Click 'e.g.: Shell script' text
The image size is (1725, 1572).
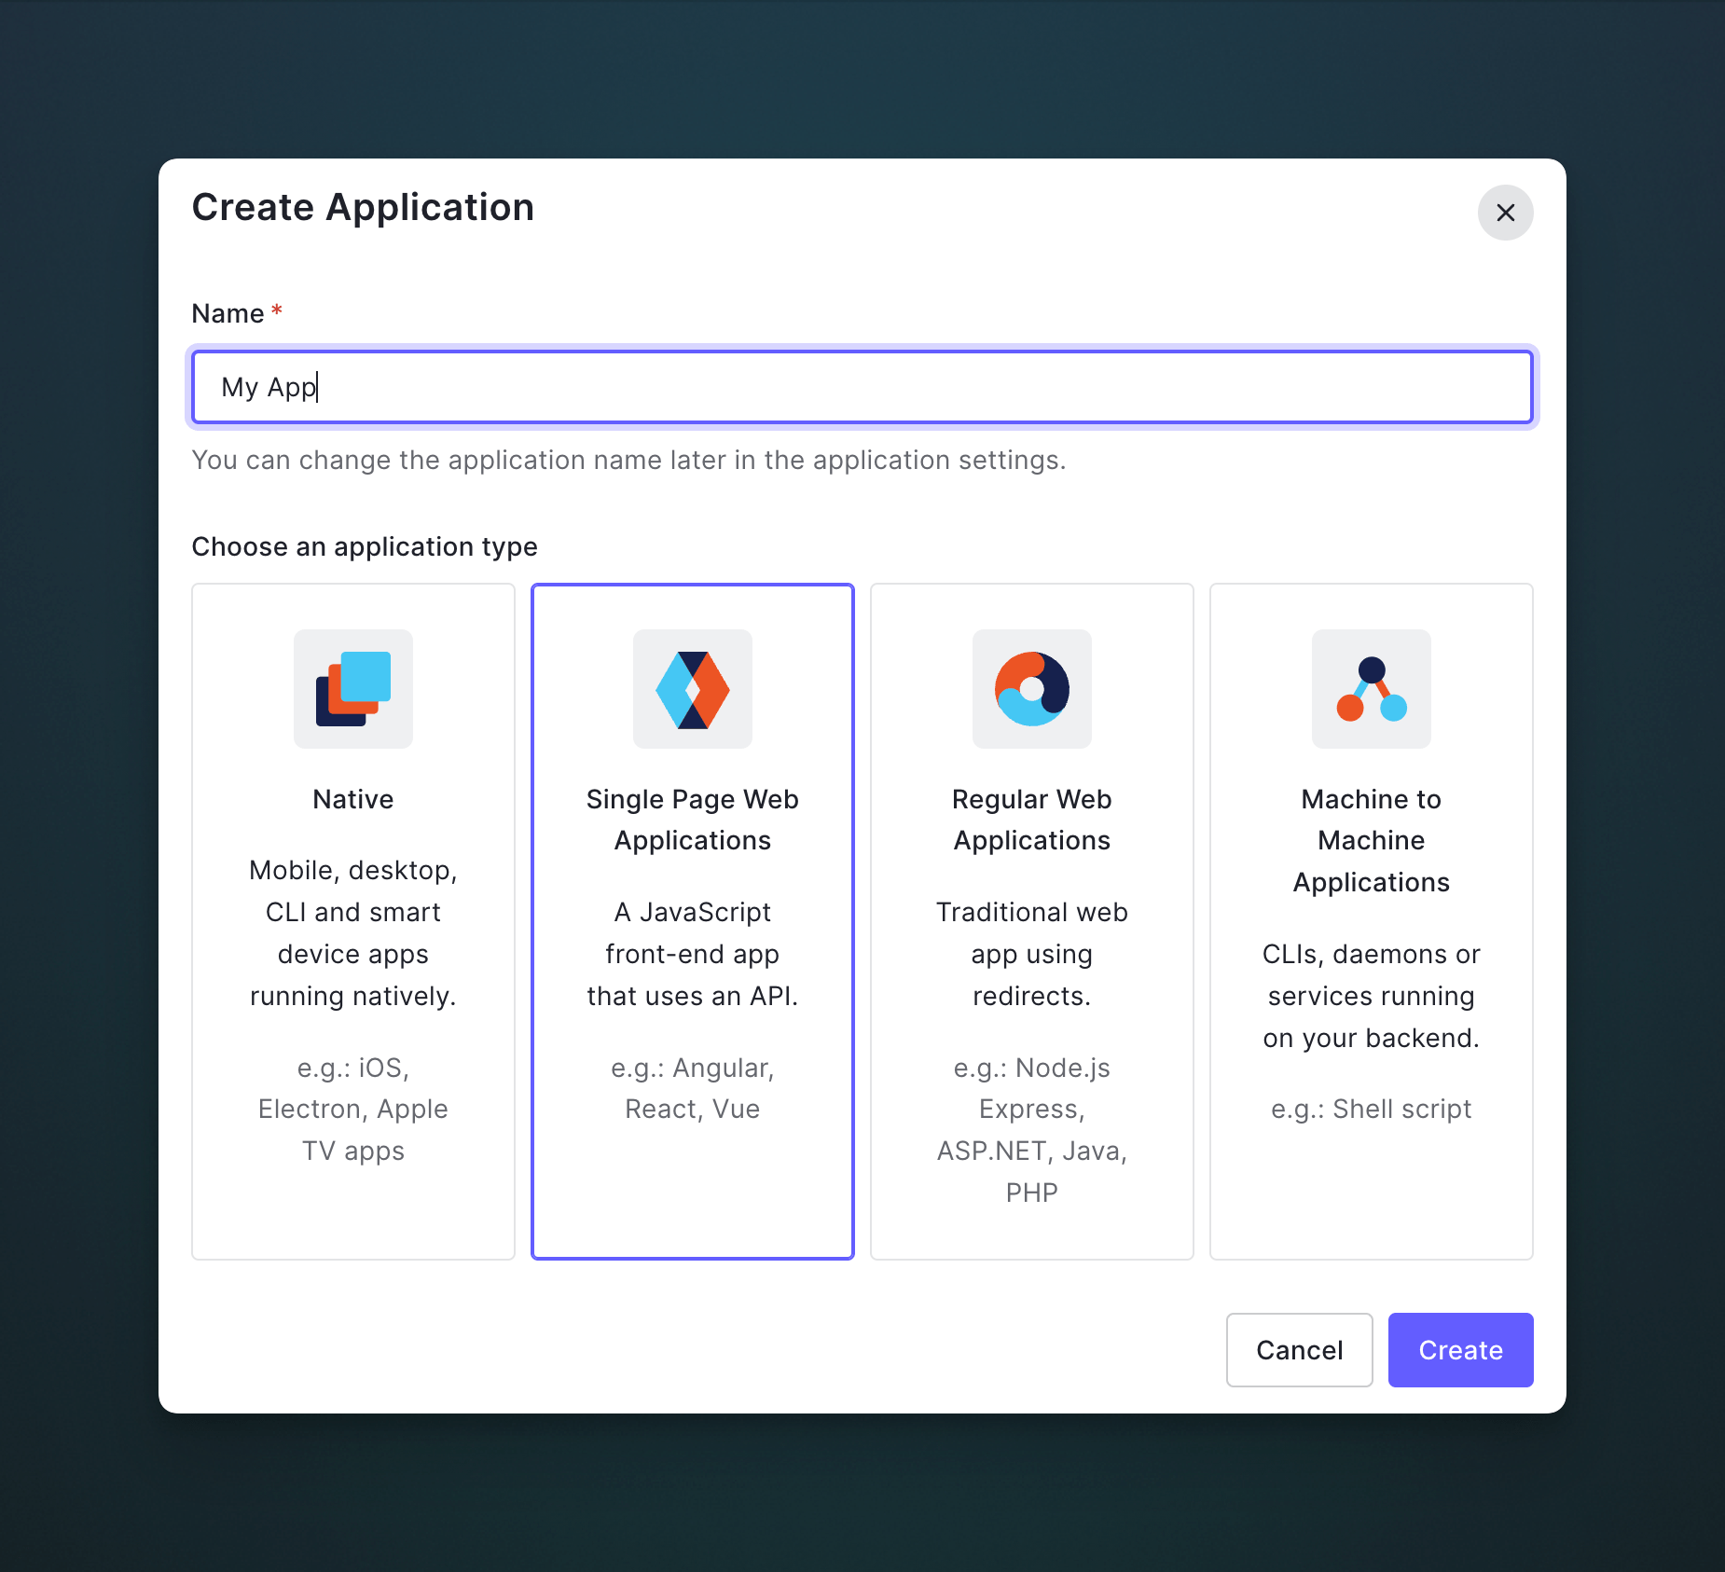coord(1372,1109)
